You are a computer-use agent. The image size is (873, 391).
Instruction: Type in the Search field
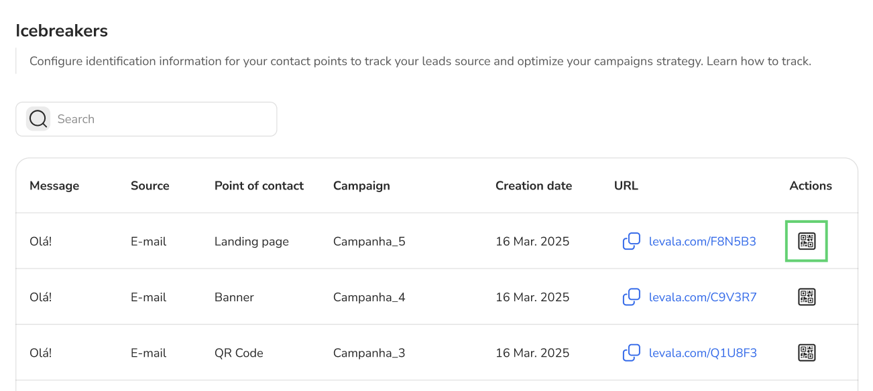pyautogui.click(x=161, y=119)
